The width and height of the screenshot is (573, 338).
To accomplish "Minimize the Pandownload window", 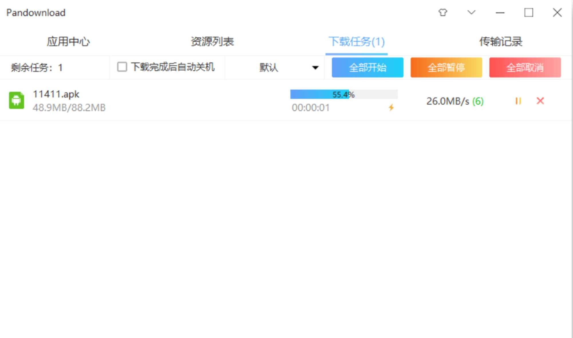I will [x=500, y=13].
